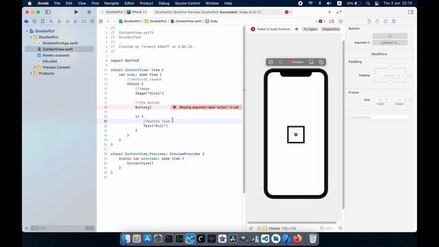Show the Test navigator

click(x=67, y=21)
